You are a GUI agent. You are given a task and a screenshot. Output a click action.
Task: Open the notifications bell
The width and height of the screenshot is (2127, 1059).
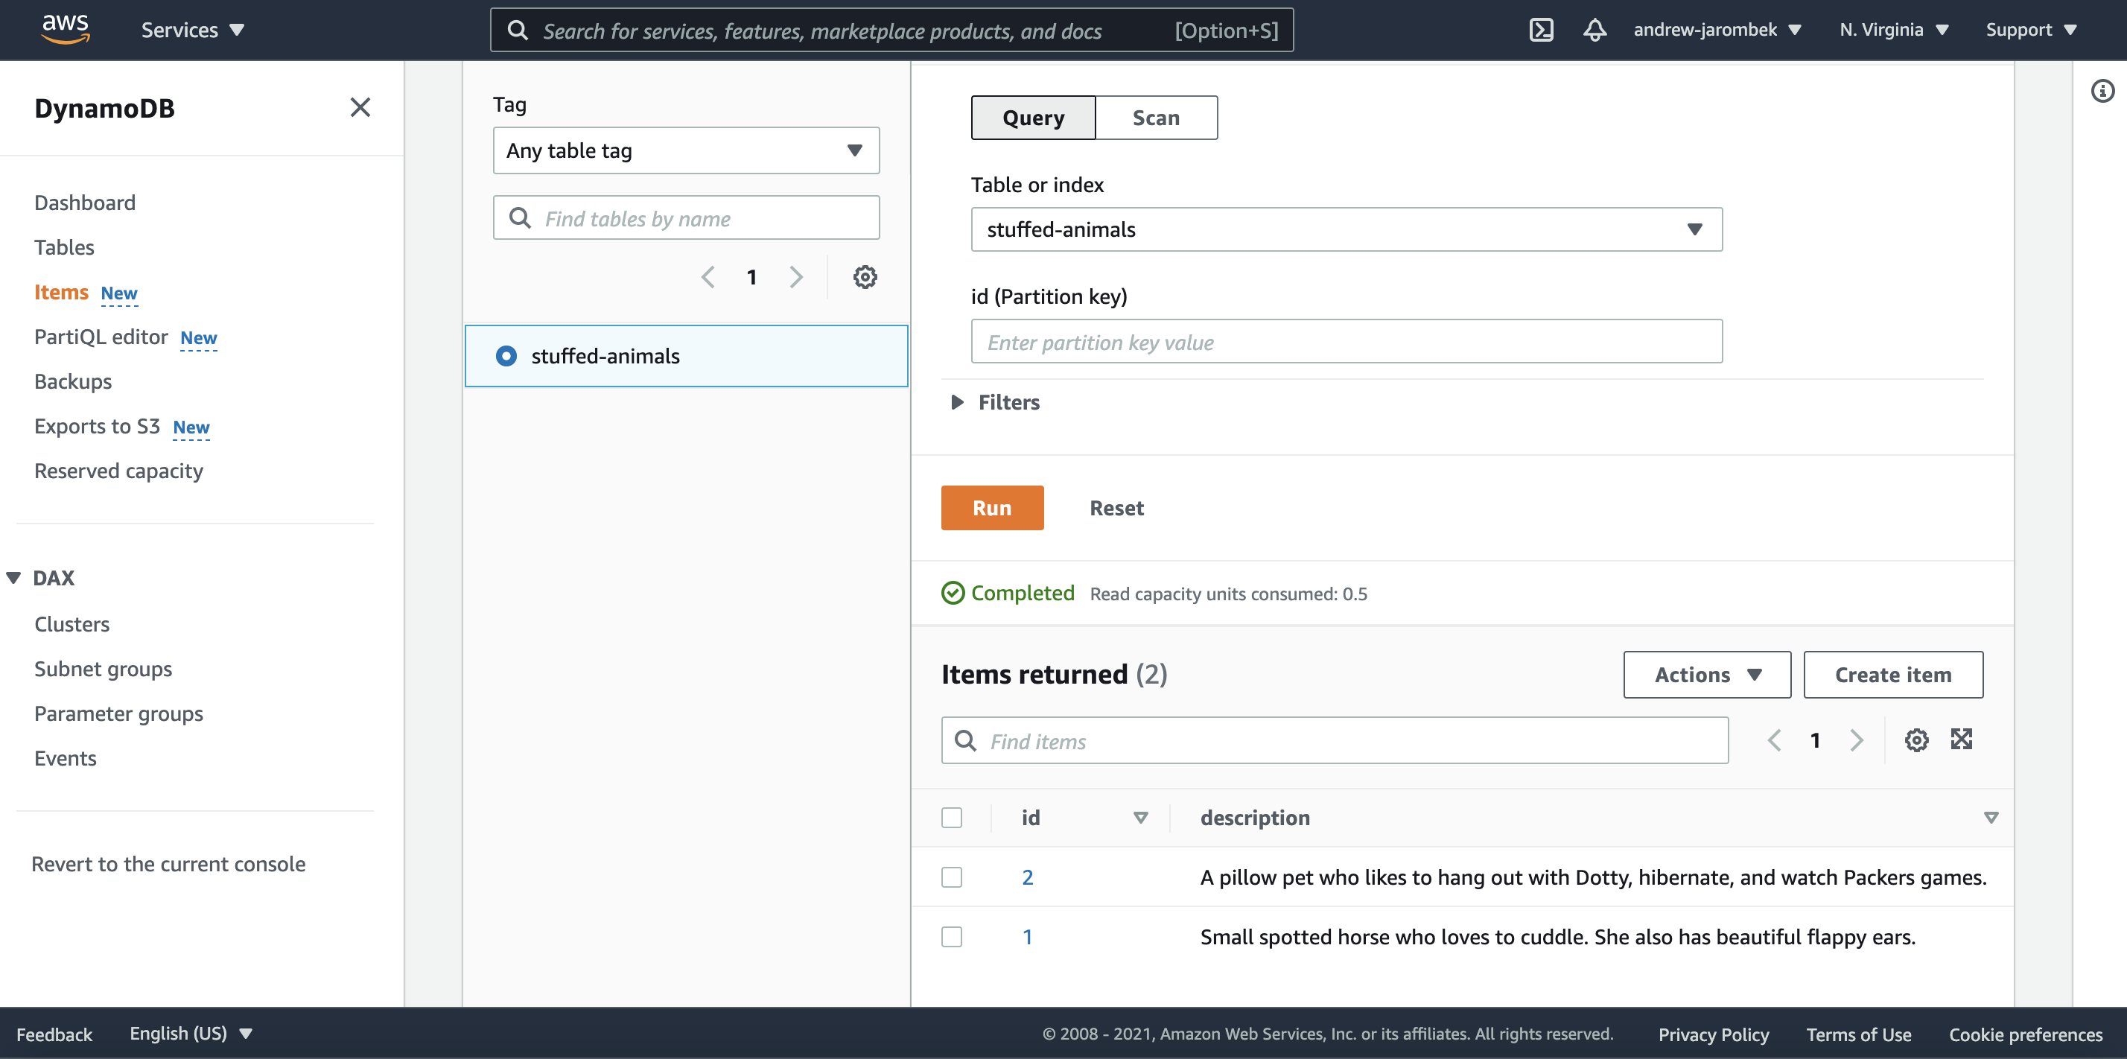pyautogui.click(x=1595, y=30)
